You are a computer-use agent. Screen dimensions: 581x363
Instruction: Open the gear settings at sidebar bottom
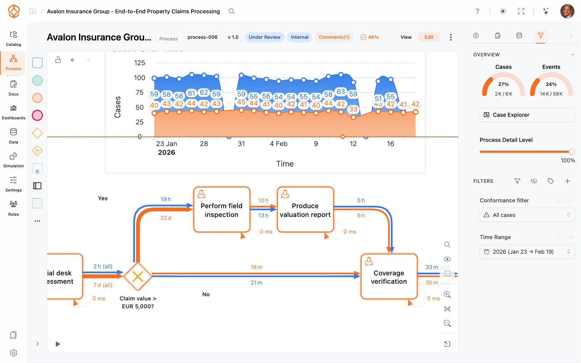click(13, 353)
